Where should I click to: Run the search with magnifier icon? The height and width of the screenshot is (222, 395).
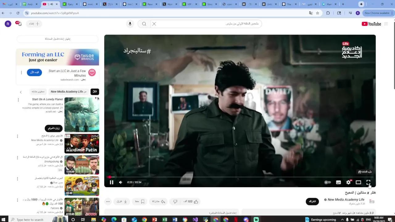144,24
